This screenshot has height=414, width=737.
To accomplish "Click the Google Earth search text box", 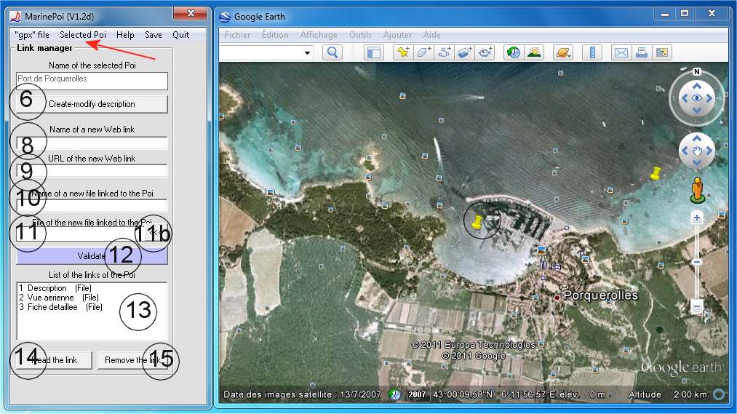I will pyautogui.click(x=261, y=52).
